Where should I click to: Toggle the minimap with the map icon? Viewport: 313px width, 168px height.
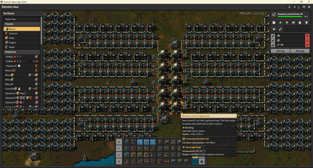[195, 161]
